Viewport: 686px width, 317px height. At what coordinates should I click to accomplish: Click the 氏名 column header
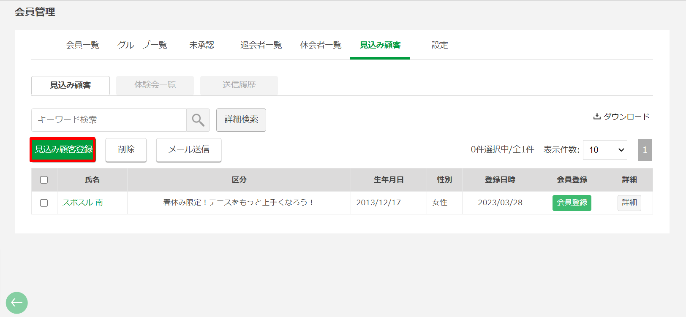pos(92,180)
